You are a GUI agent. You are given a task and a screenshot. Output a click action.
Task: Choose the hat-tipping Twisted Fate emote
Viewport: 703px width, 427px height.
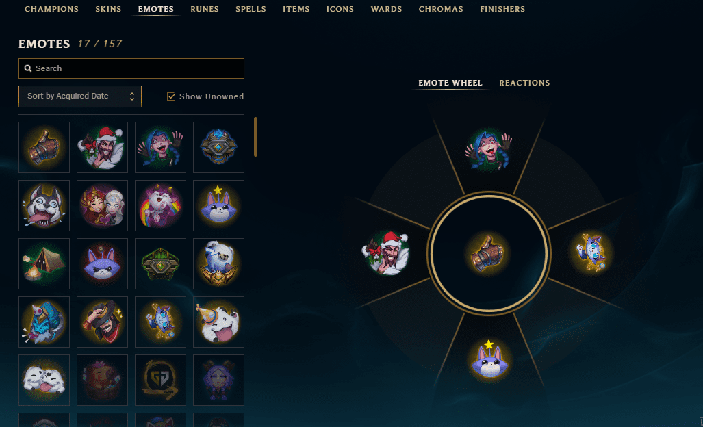(102, 322)
